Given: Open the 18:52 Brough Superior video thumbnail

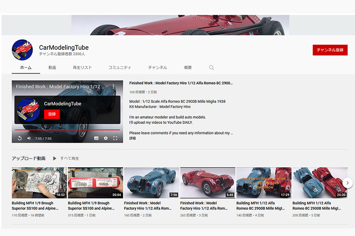Looking at the screenshot, I should [39, 183].
